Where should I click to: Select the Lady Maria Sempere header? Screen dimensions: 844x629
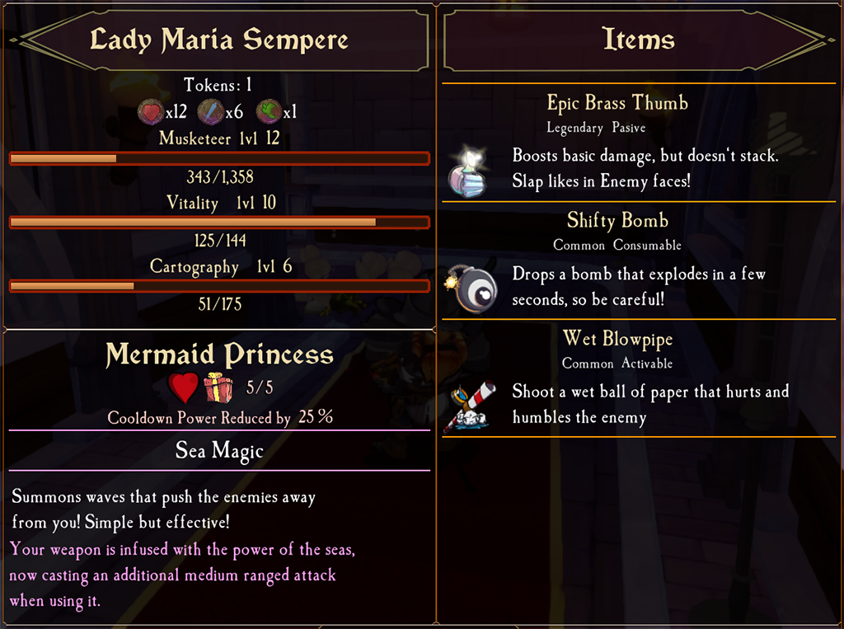(x=219, y=40)
